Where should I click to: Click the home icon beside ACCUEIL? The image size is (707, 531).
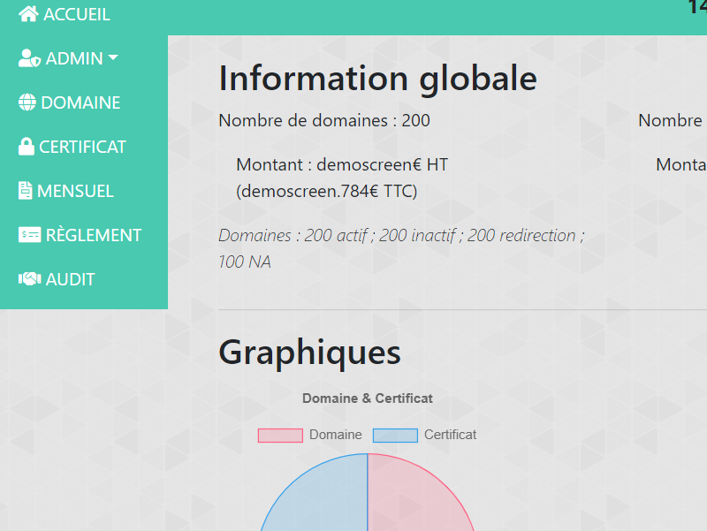point(28,14)
